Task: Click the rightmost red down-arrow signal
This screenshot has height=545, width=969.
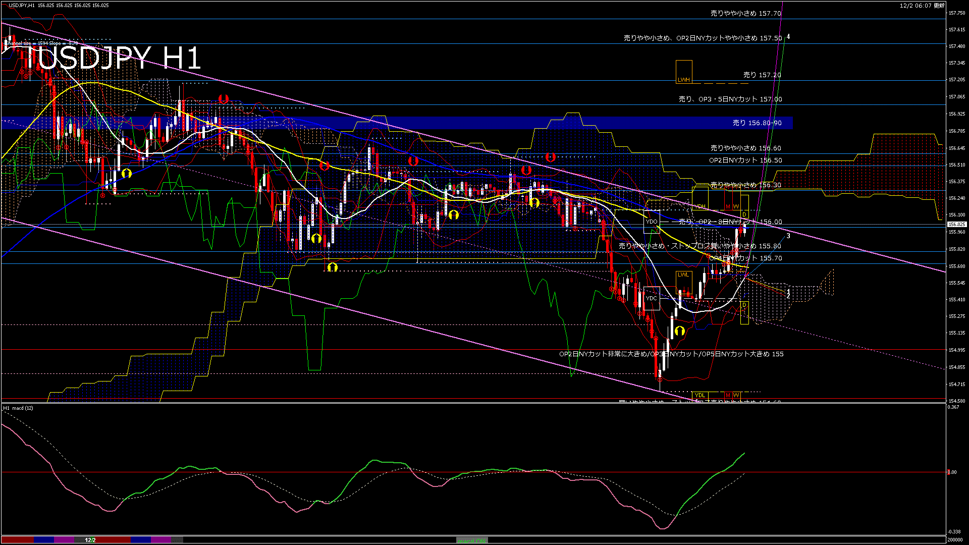Action: point(550,157)
